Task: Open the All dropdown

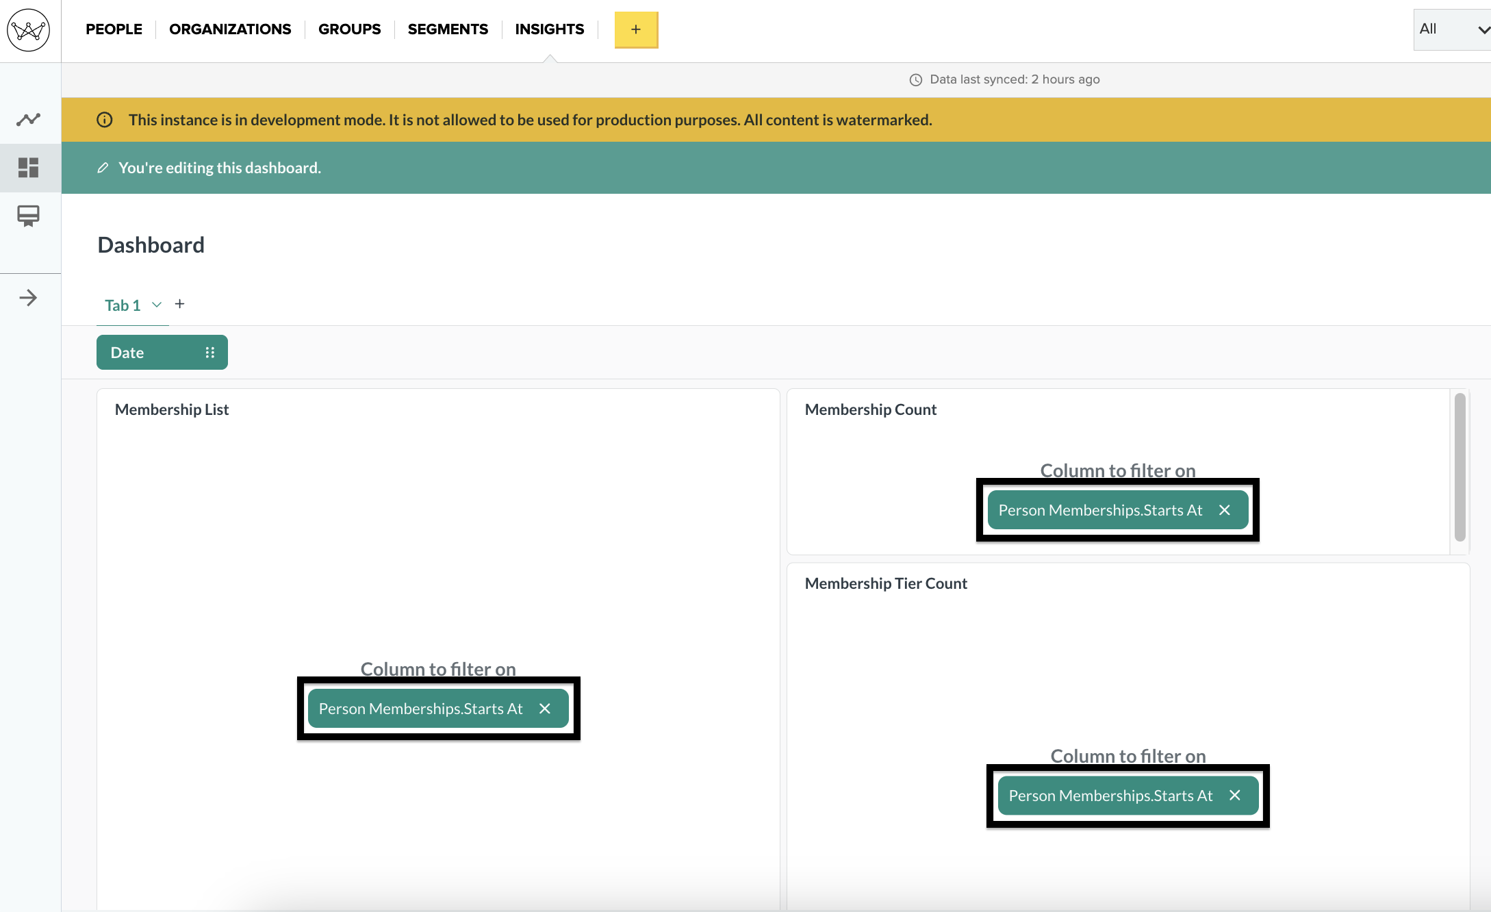Action: (1452, 29)
